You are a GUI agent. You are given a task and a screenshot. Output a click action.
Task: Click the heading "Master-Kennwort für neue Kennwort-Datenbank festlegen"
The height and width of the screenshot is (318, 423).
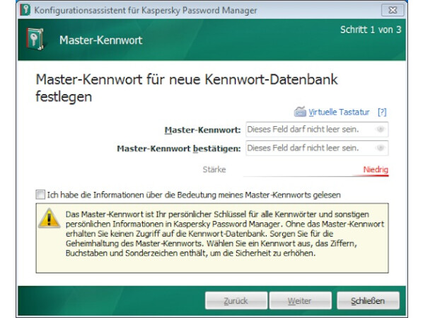[187, 88]
